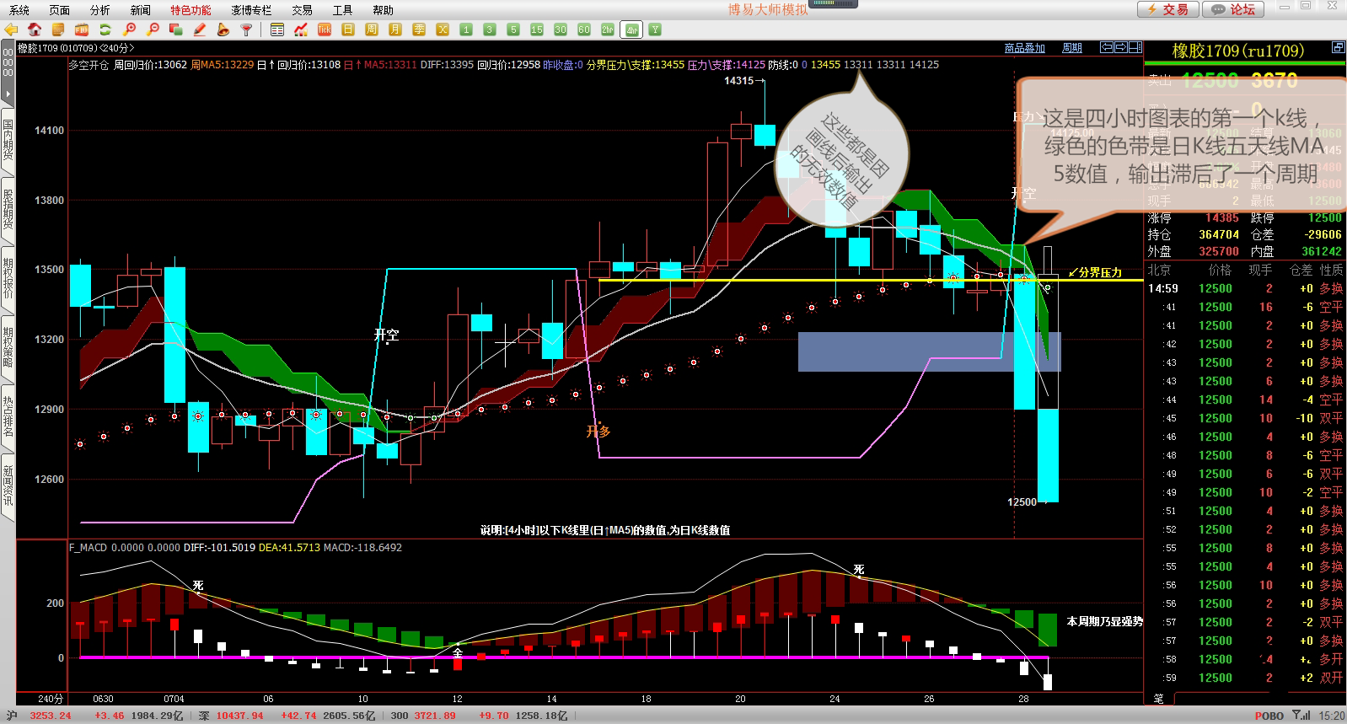This screenshot has height=724, width=1347.
Task: Toggle the 60-minute period button
Action: pyautogui.click(x=584, y=29)
